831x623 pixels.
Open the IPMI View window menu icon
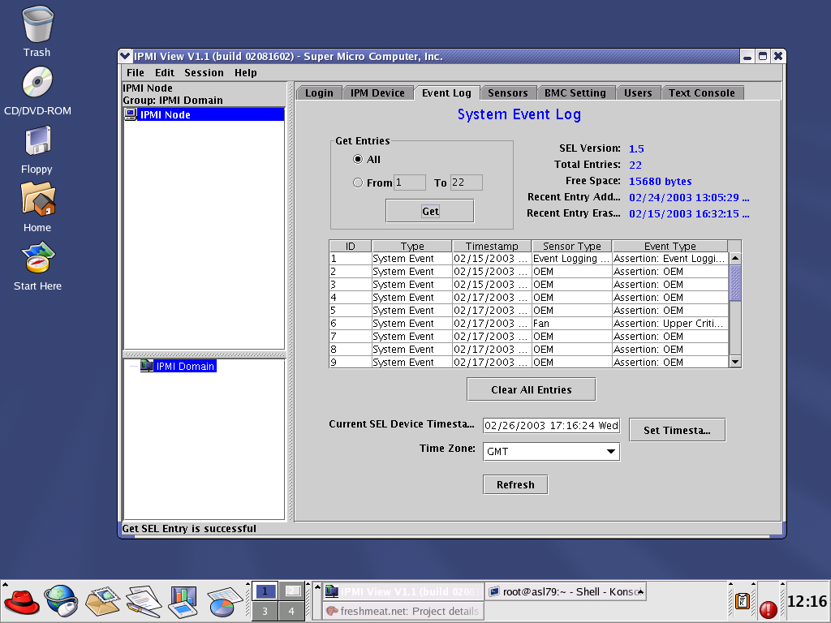125,56
